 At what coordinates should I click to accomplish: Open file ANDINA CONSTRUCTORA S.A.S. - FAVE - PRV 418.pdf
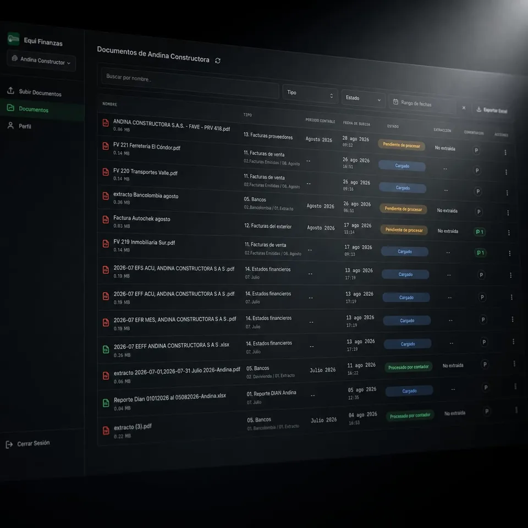point(172,125)
